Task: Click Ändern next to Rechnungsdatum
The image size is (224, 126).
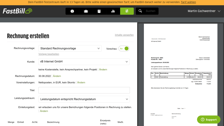Action: (x=57, y=76)
